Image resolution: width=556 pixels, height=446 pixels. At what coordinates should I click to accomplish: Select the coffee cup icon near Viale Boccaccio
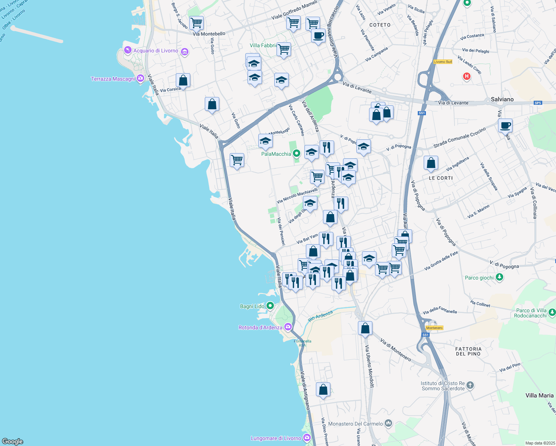point(318,36)
